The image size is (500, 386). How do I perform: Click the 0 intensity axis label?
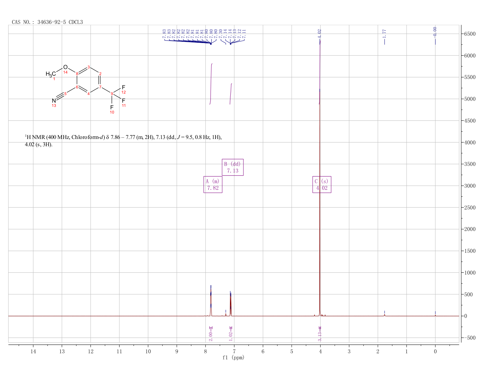(465, 316)
